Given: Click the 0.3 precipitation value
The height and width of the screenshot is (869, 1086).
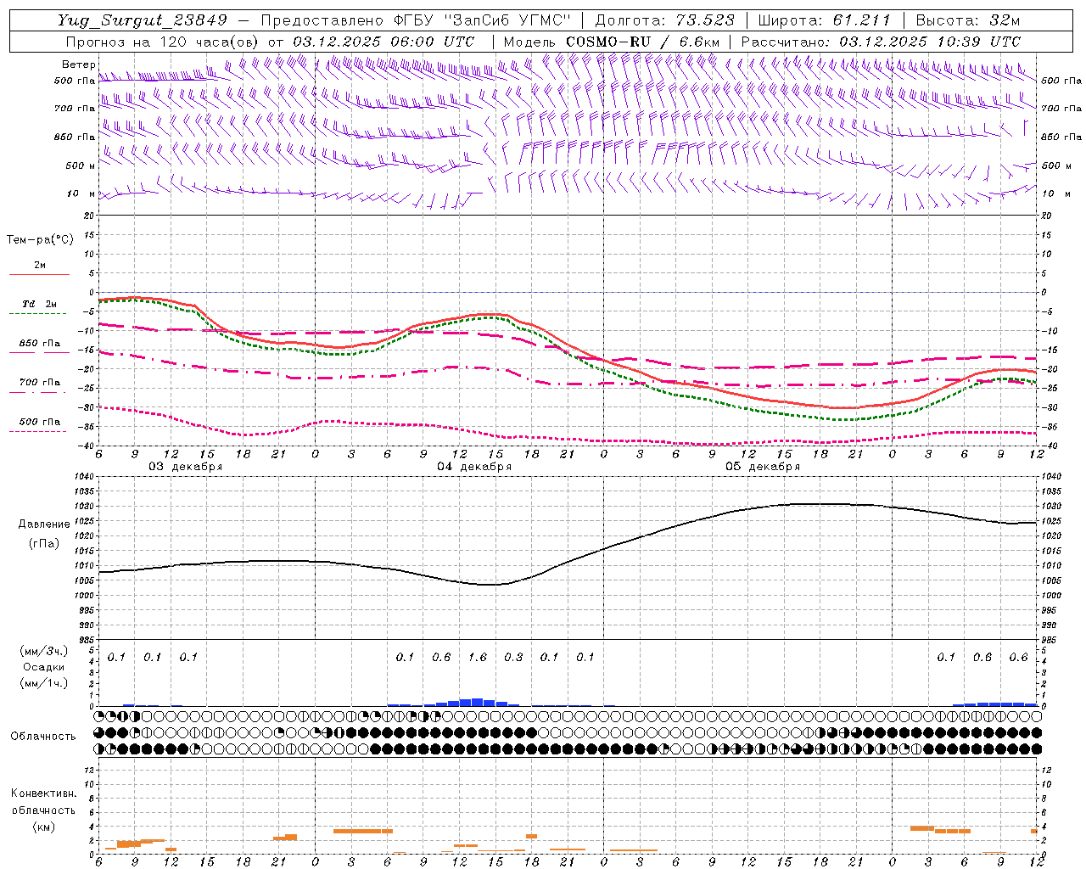Looking at the screenshot, I should (x=513, y=657).
